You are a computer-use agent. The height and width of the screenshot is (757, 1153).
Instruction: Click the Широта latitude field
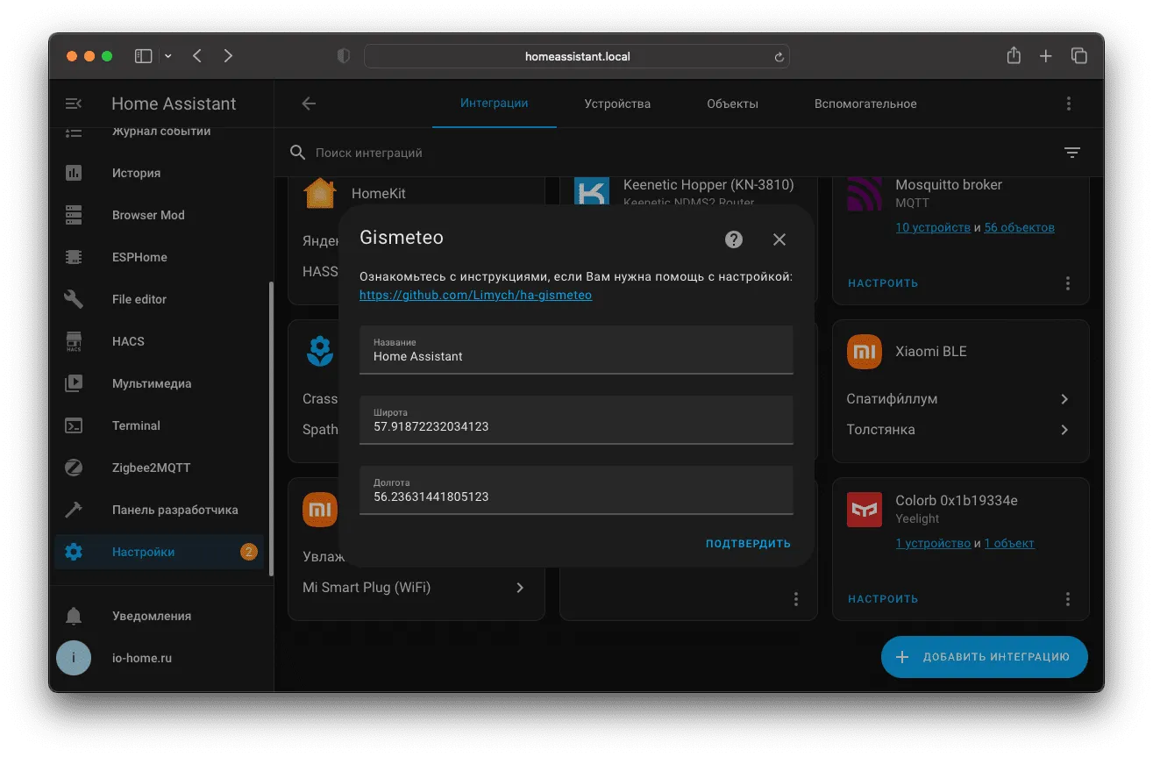tap(576, 420)
